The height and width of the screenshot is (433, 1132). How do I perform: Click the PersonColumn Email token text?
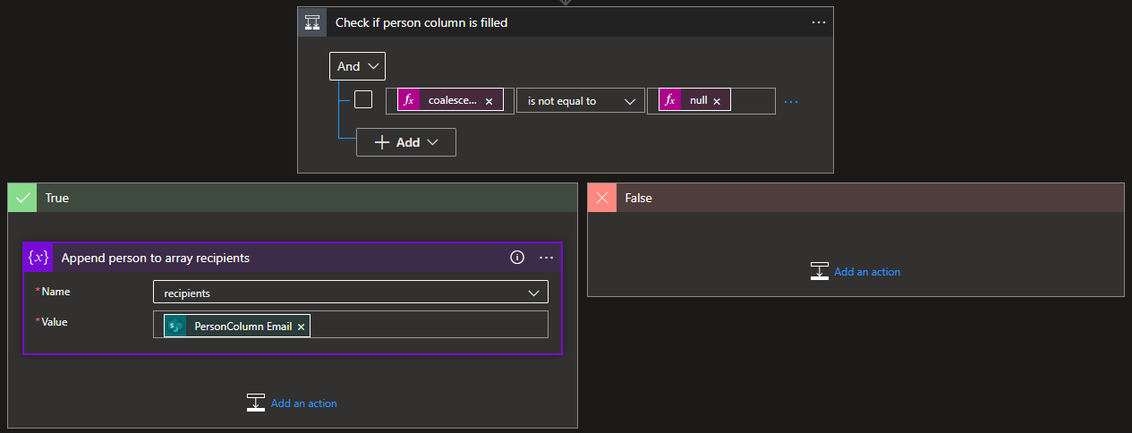(x=243, y=327)
